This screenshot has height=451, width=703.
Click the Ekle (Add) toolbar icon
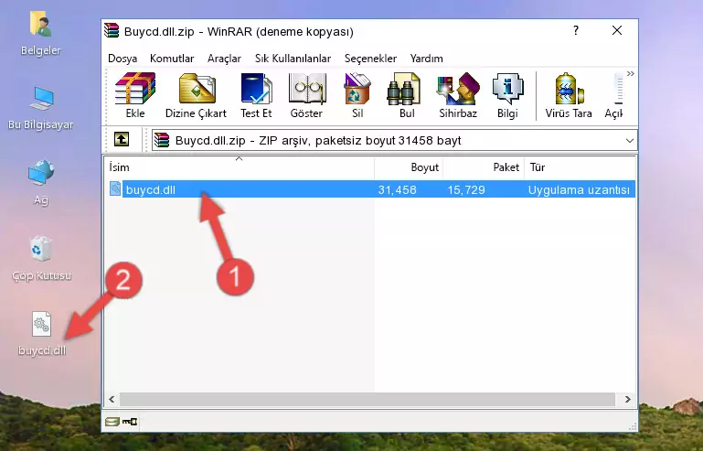(x=135, y=95)
